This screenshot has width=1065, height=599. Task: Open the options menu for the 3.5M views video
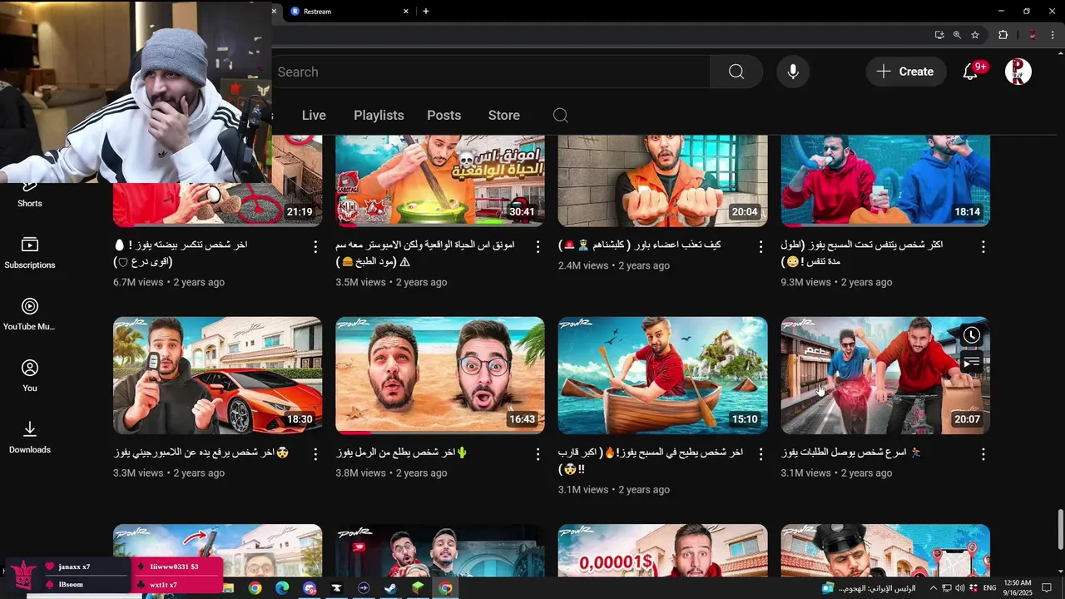coord(538,247)
